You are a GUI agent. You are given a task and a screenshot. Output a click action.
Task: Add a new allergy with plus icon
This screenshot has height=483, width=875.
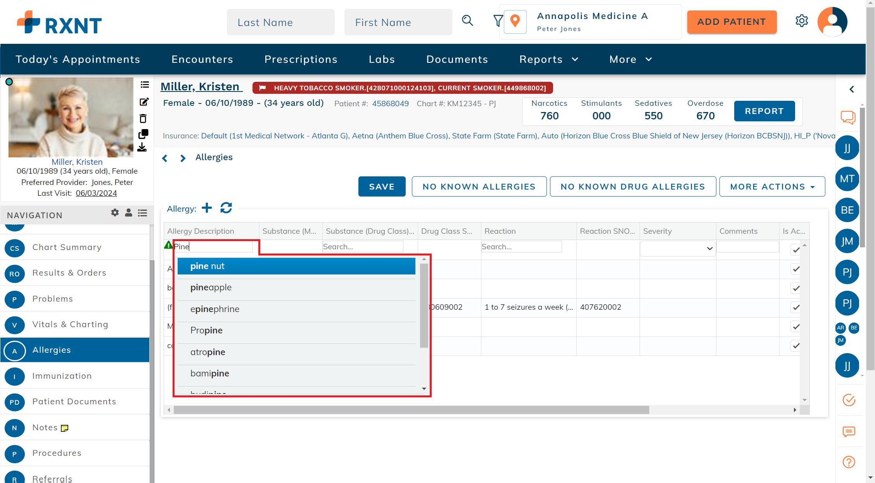(207, 208)
